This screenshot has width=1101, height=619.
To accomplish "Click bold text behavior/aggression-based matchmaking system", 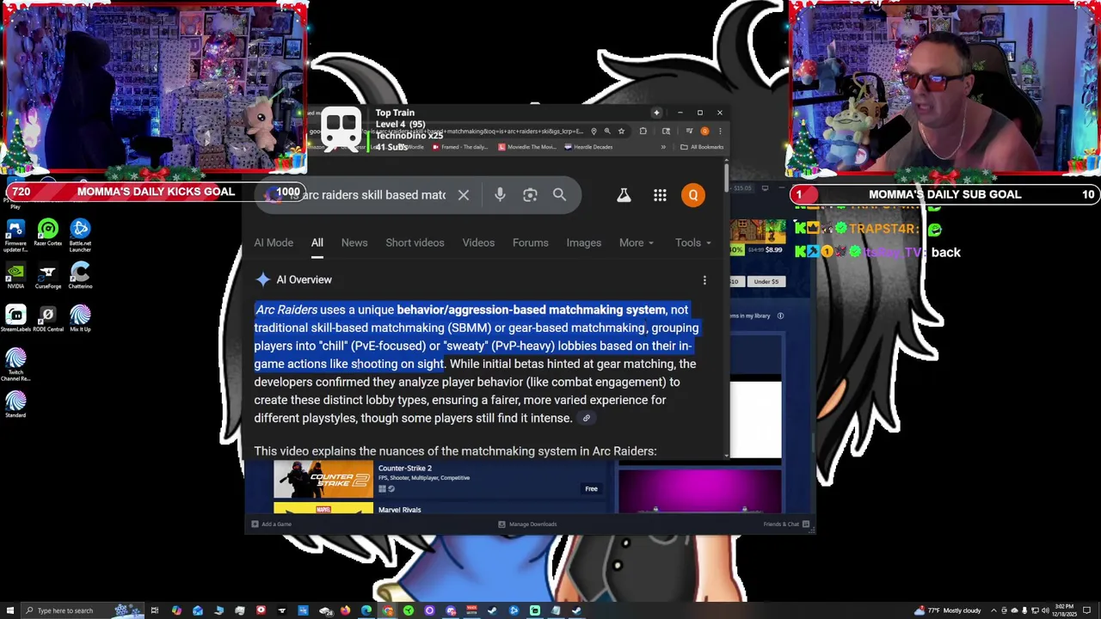I will click(x=531, y=309).
